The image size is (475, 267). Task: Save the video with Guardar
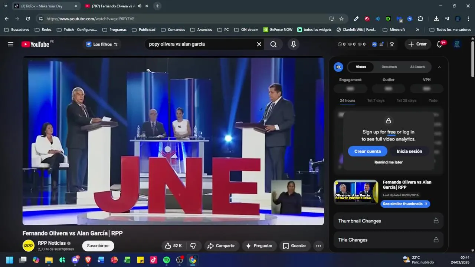[295, 246]
